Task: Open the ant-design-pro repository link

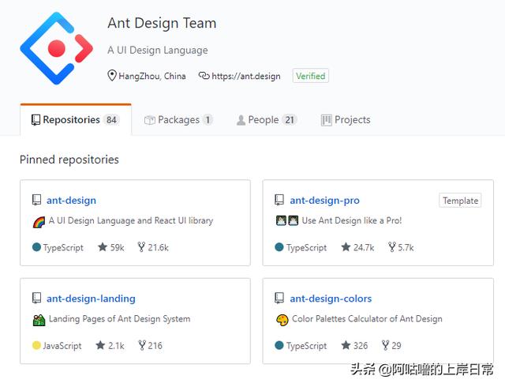Action: tap(324, 201)
